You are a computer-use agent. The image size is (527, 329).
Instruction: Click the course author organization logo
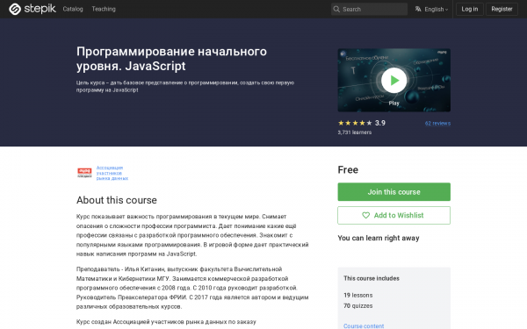(84, 173)
